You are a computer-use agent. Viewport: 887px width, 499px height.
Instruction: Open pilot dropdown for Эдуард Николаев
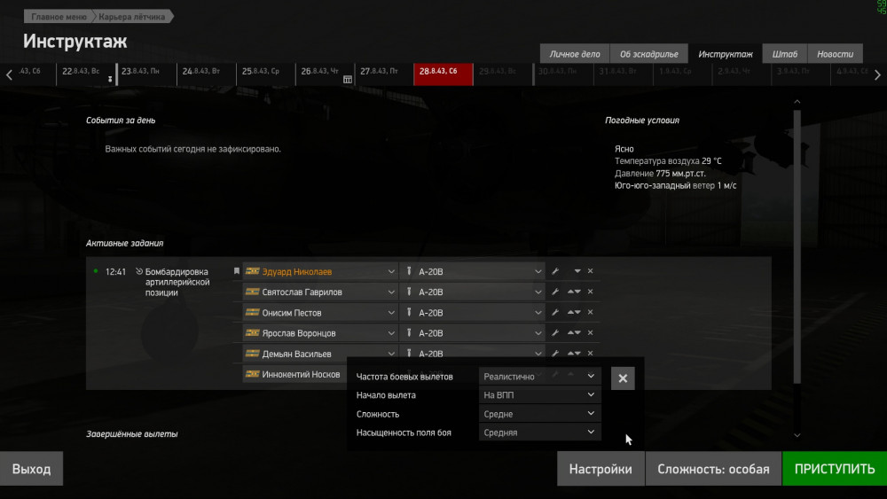320,271
